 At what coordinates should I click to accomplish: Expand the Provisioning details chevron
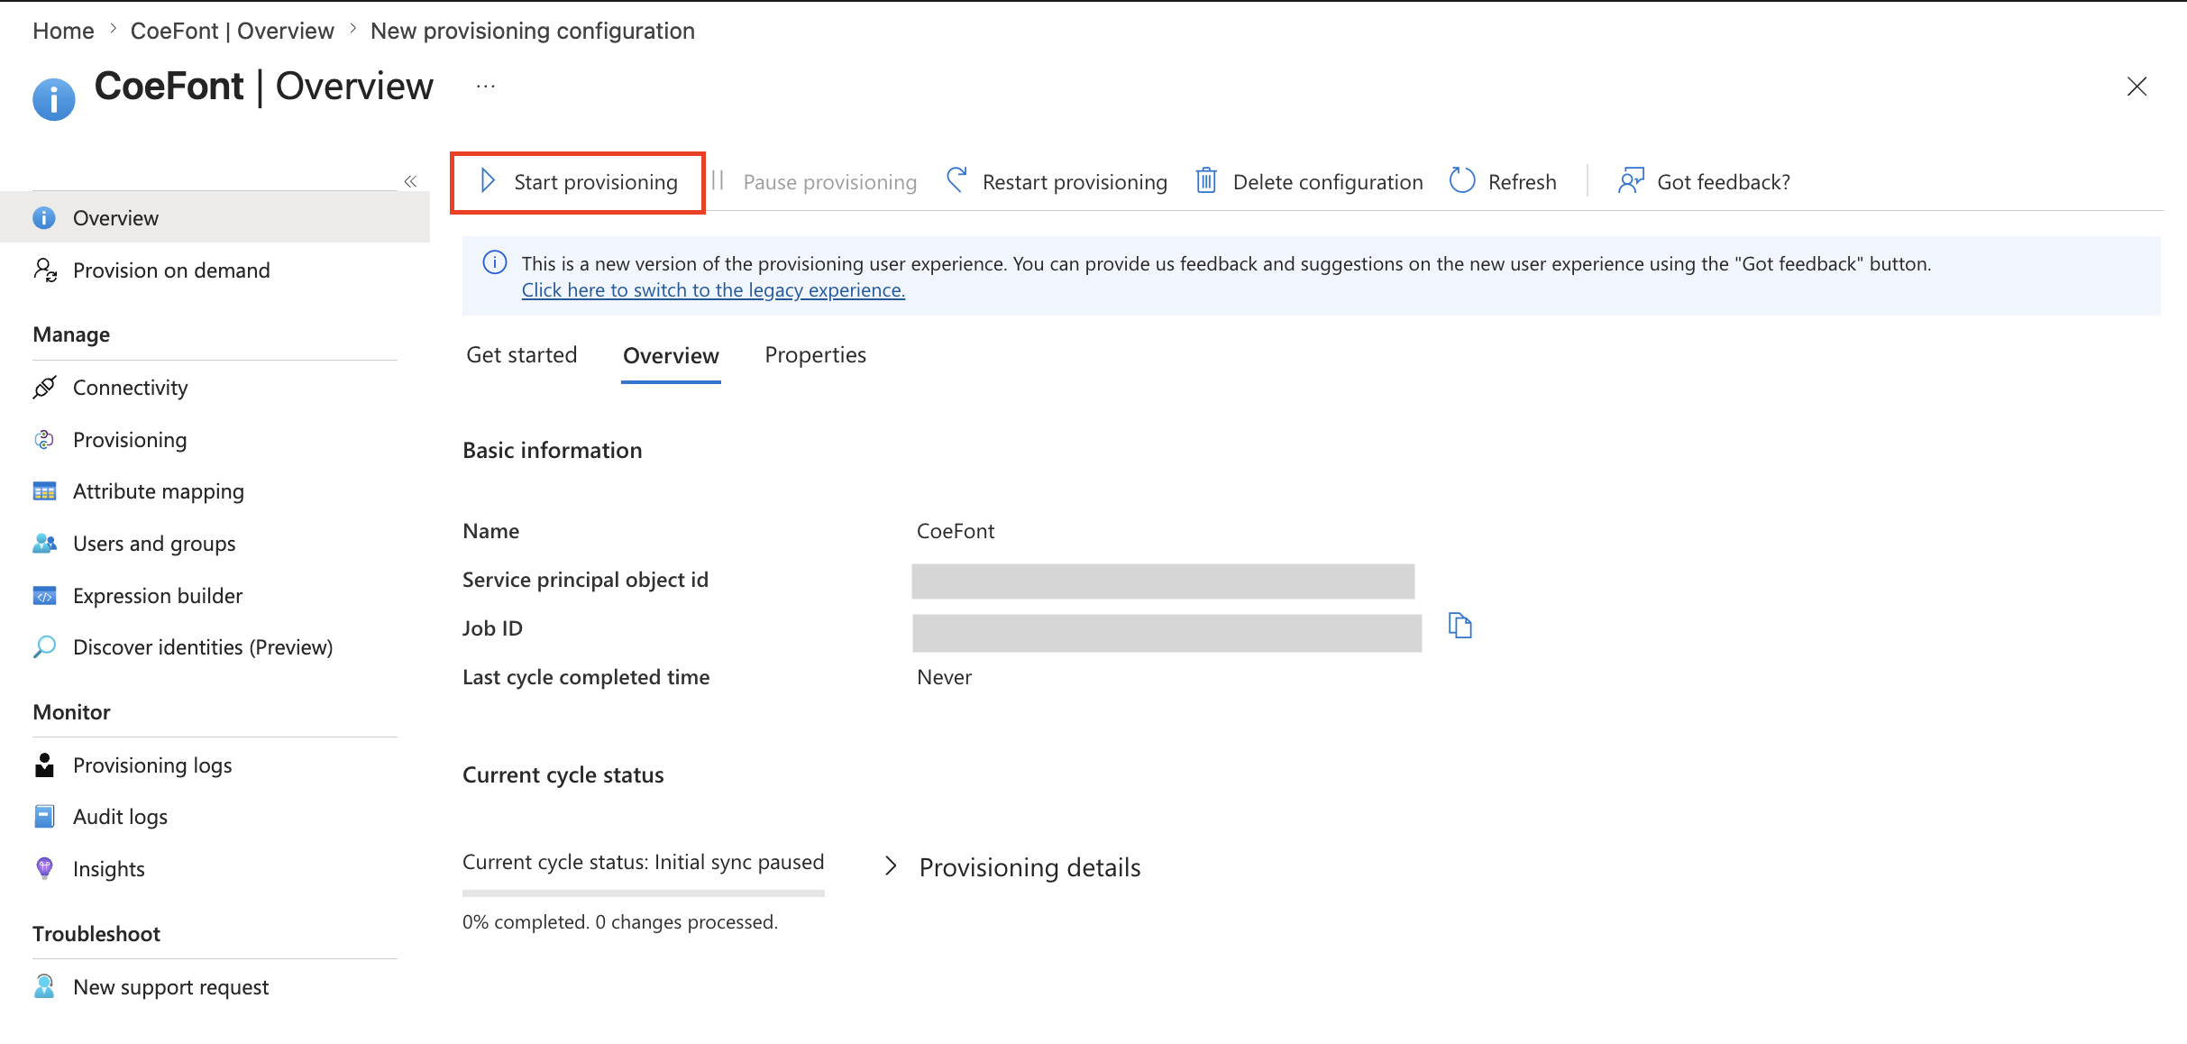click(891, 866)
